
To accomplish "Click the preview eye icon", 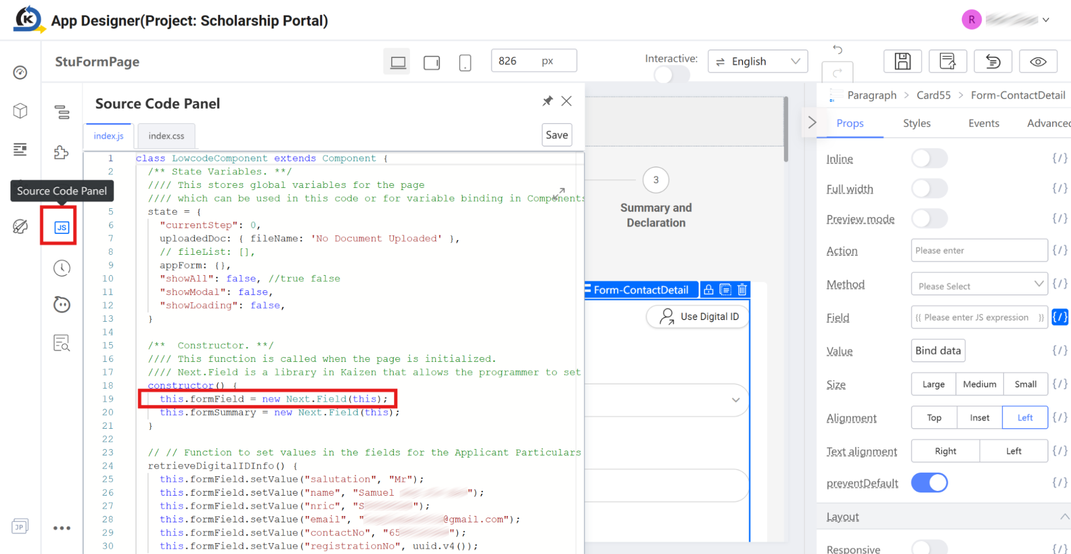I will [x=1038, y=62].
